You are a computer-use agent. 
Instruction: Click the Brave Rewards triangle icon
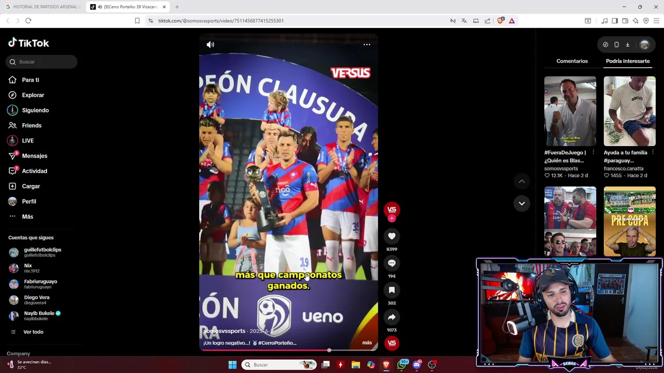511,21
